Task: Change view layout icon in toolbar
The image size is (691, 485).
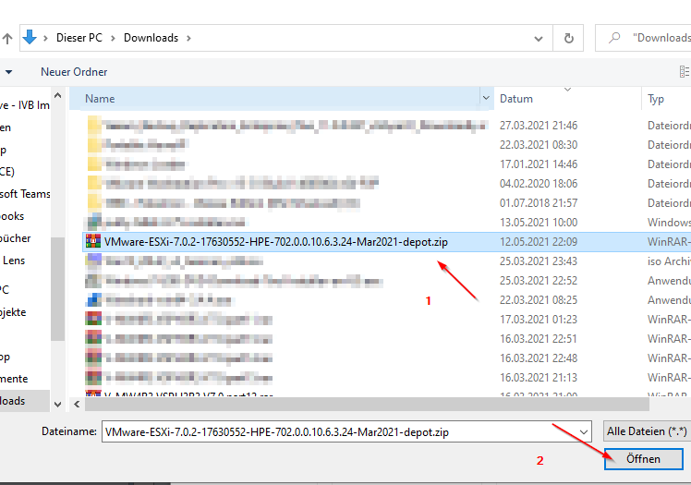Action: pos(685,72)
